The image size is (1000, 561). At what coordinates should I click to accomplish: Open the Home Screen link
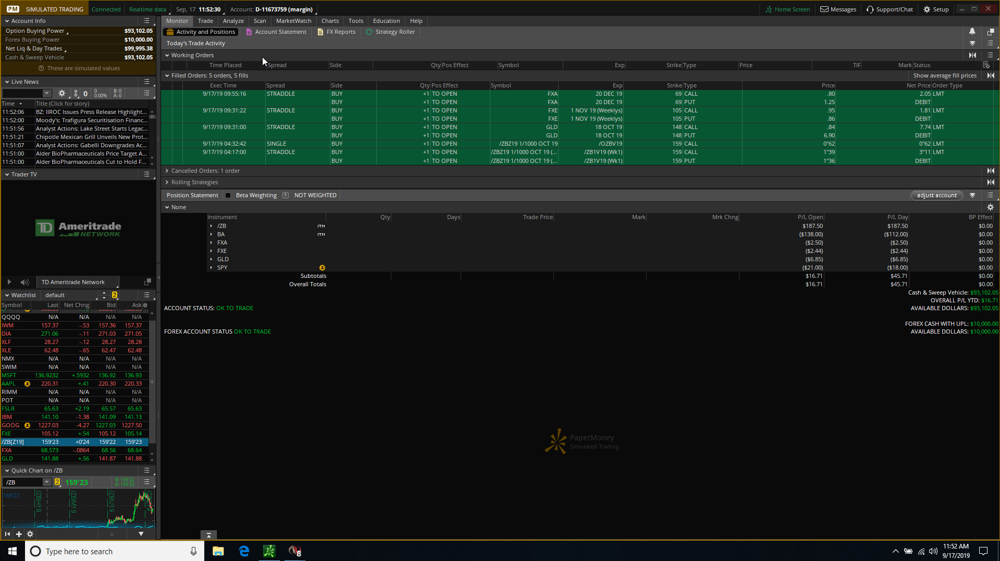788,9
